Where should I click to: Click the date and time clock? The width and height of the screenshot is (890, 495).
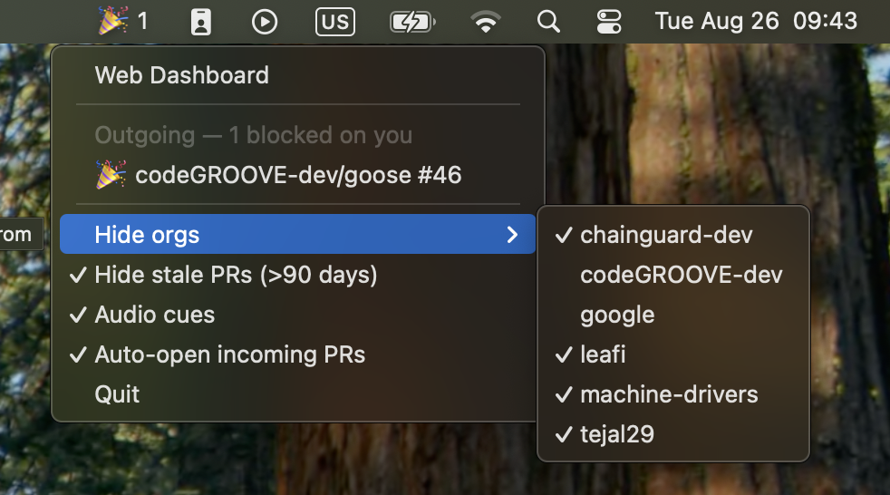tap(756, 22)
